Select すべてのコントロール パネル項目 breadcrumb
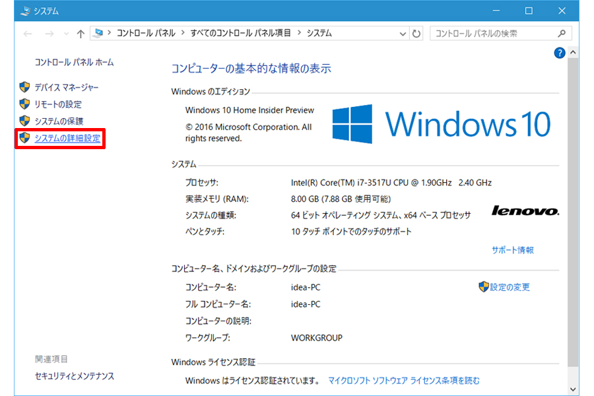Viewport: 594px width, 396px height. point(240,34)
